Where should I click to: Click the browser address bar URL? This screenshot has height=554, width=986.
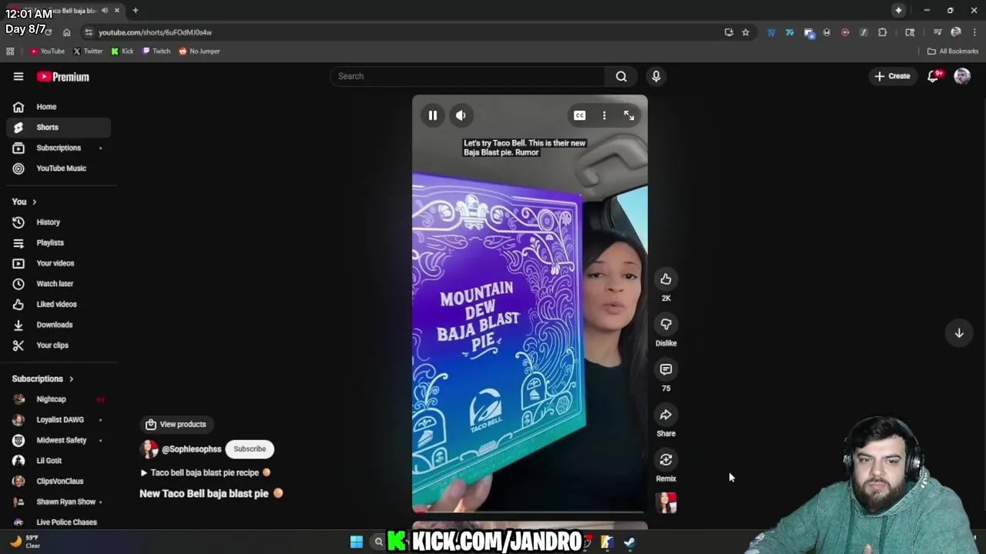coord(155,32)
